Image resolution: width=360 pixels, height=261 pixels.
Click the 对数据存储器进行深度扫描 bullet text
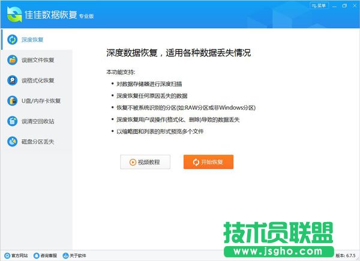149,84
